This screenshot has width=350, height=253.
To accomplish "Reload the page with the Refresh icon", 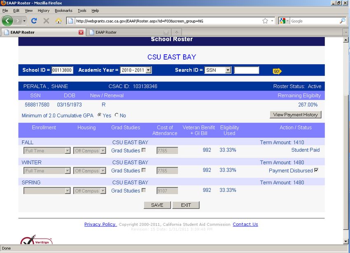I will click(34, 21).
